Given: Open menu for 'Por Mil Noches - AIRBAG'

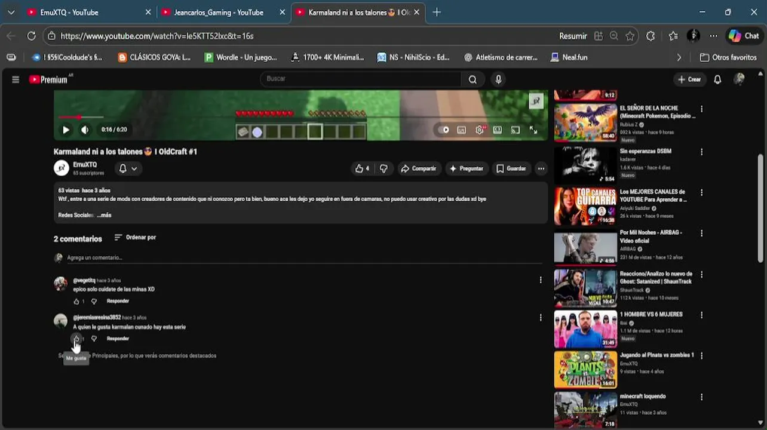Looking at the screenshot, I should 701,234.
